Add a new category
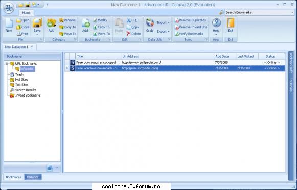This screenshot has height=190, width=297. (x=51, y=26)
